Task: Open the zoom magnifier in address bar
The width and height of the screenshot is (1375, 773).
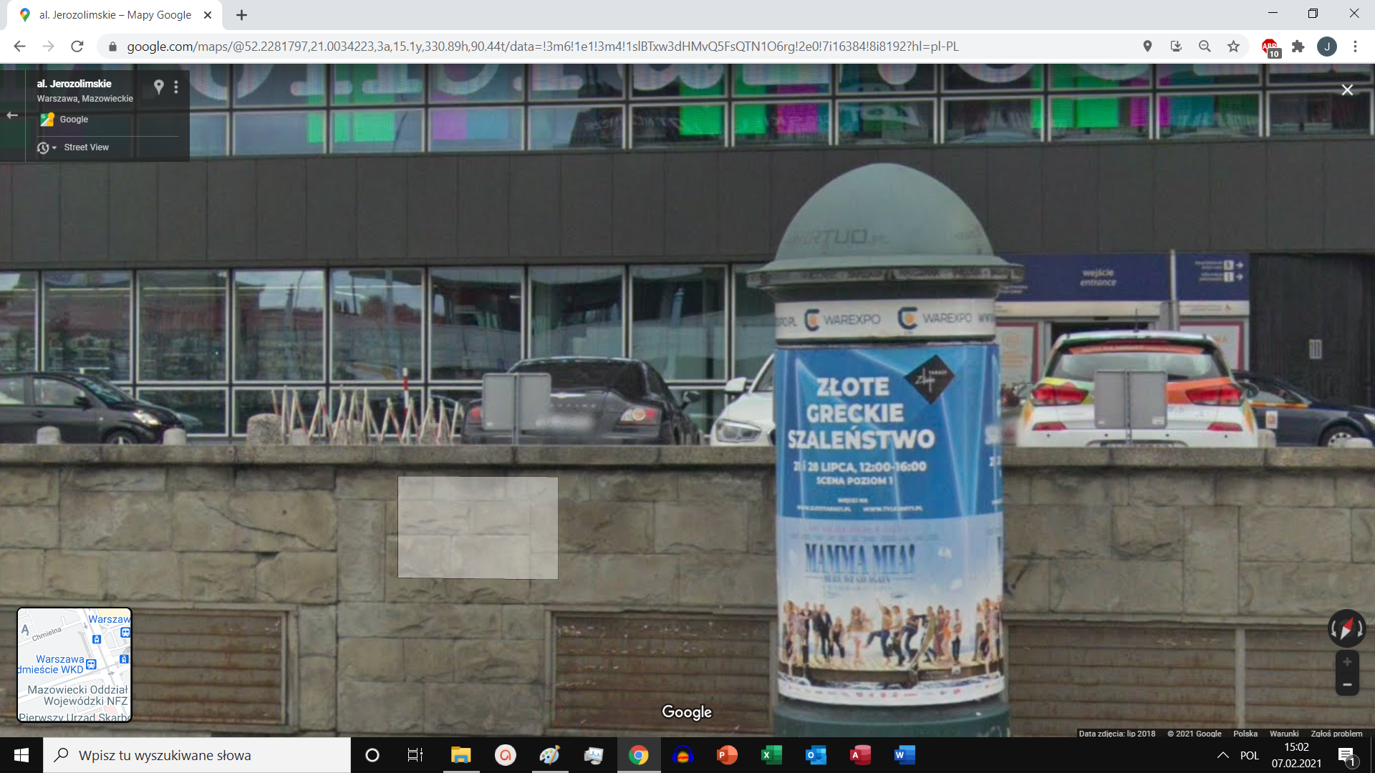Action: click(x=1205, y=47)
